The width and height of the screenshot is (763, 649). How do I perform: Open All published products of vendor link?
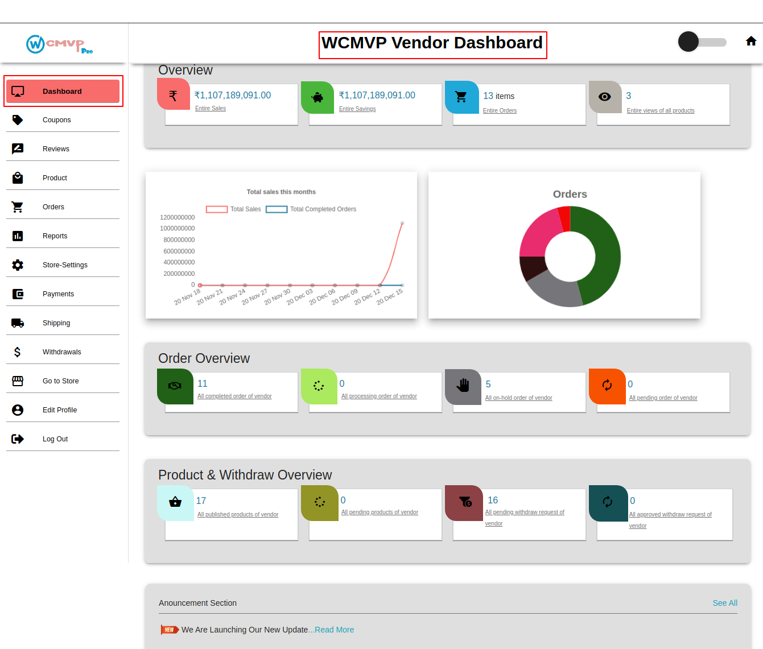pos(238,515)
